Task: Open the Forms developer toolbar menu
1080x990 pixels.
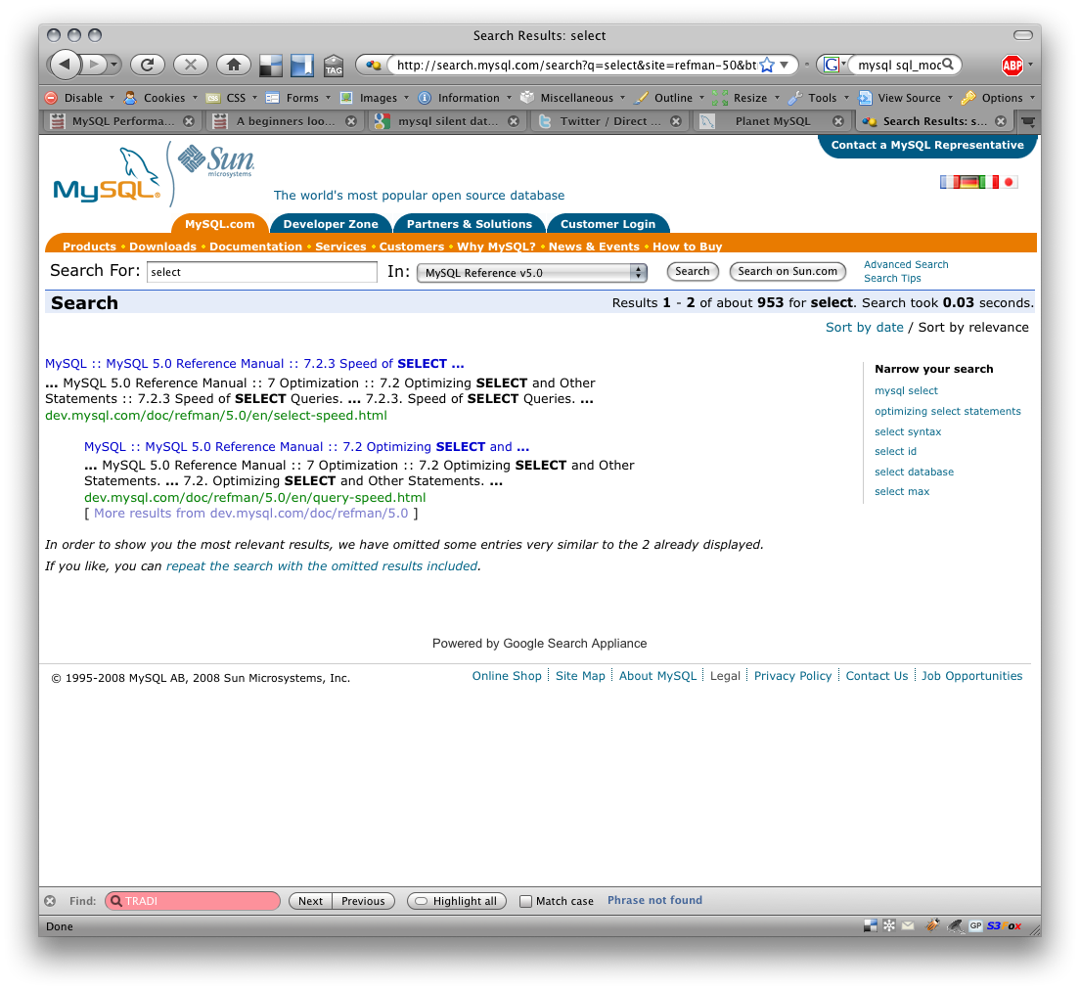Action: [298, 98]
